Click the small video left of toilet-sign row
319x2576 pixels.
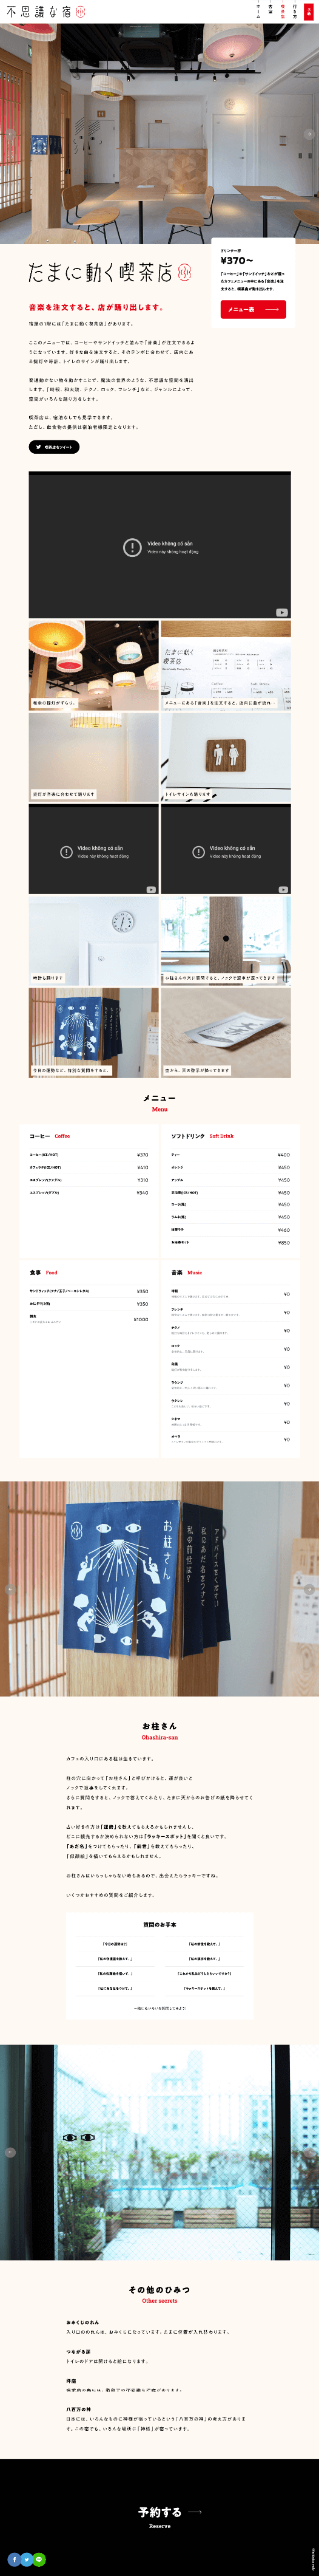(94, 849)
